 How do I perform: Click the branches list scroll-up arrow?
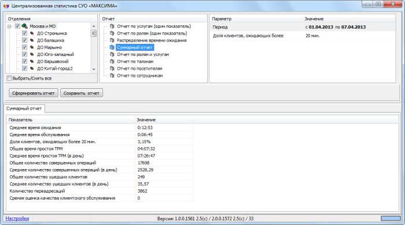(94, 27)
